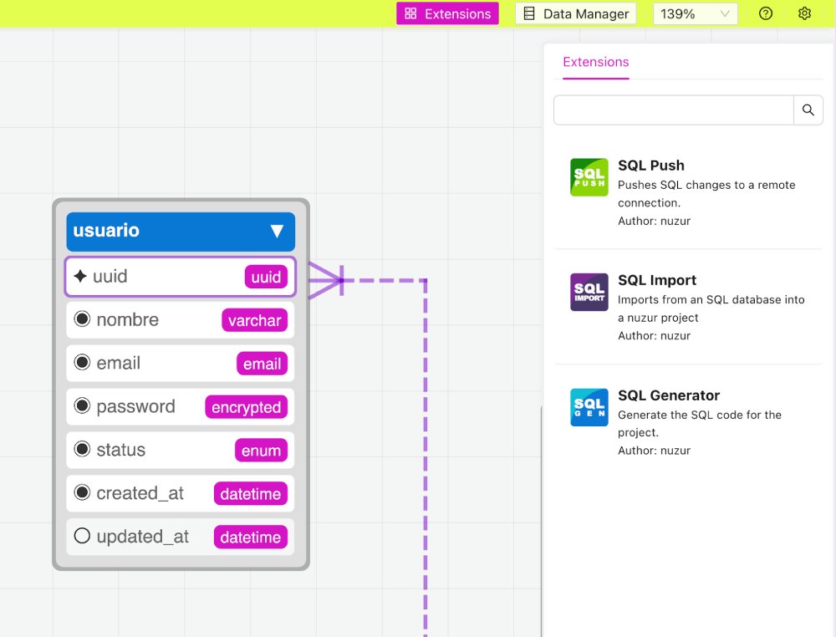
Task: Open the SQL Push extension icon
Action: (589, 176)
